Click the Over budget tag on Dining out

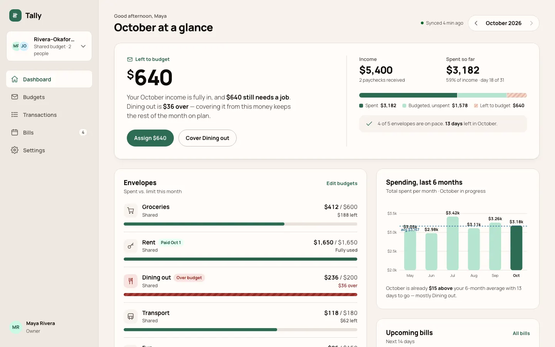[189, 278]
